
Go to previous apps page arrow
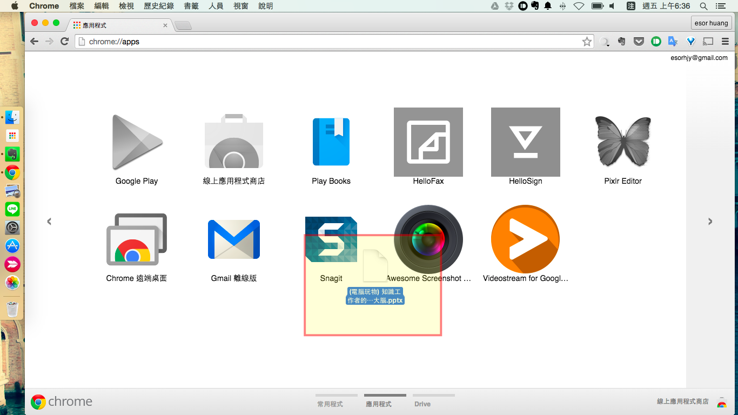point(49,221)
